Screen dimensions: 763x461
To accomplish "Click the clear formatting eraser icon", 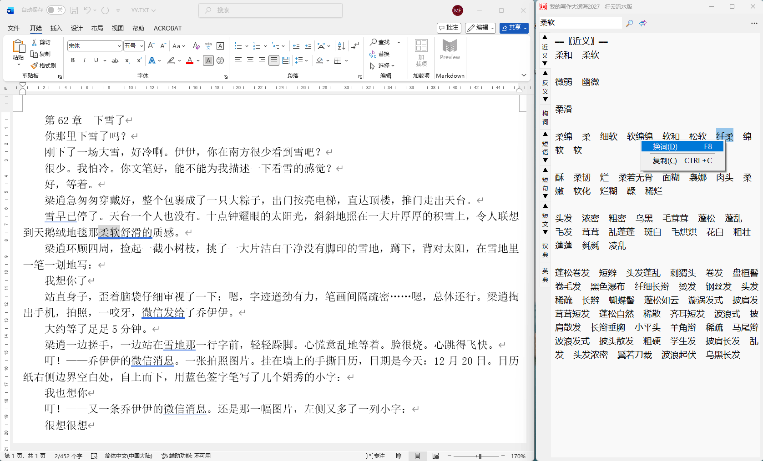I will tap(196, 46).
